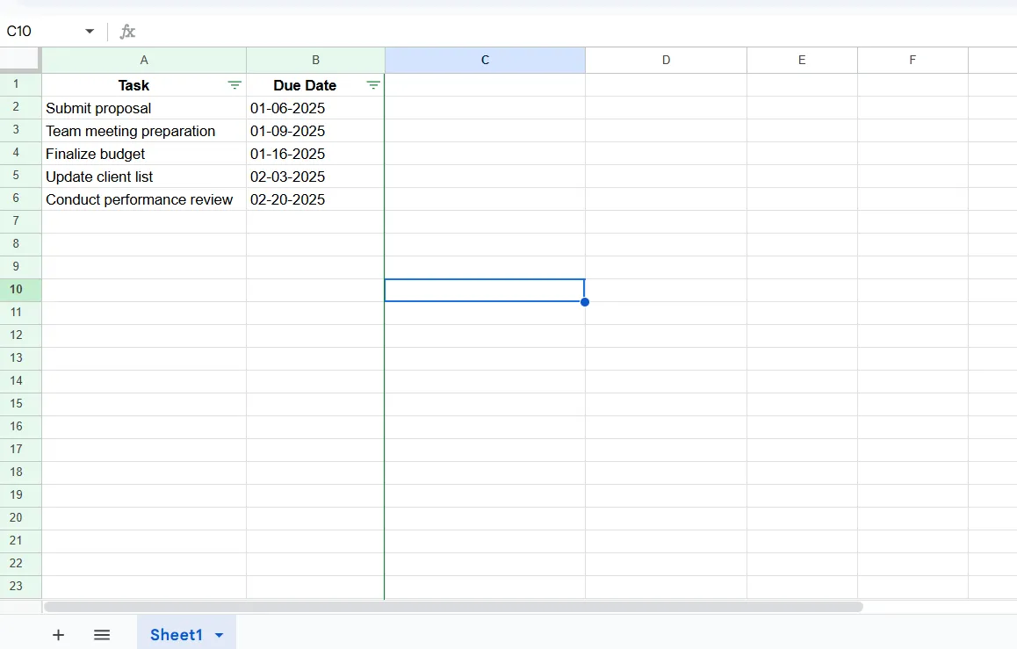Select column D header
Image resolution: width=1017 pixels, height=649 pixels.
[666, 60]
